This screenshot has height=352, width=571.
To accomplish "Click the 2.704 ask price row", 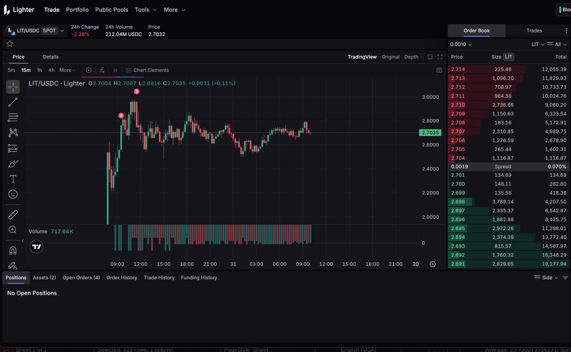I will point(458,158).
